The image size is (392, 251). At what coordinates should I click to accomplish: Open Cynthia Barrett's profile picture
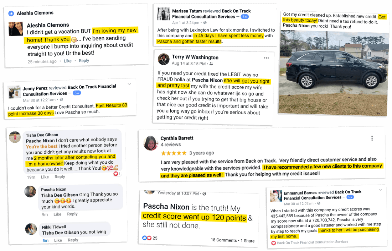tap(151, 143)
